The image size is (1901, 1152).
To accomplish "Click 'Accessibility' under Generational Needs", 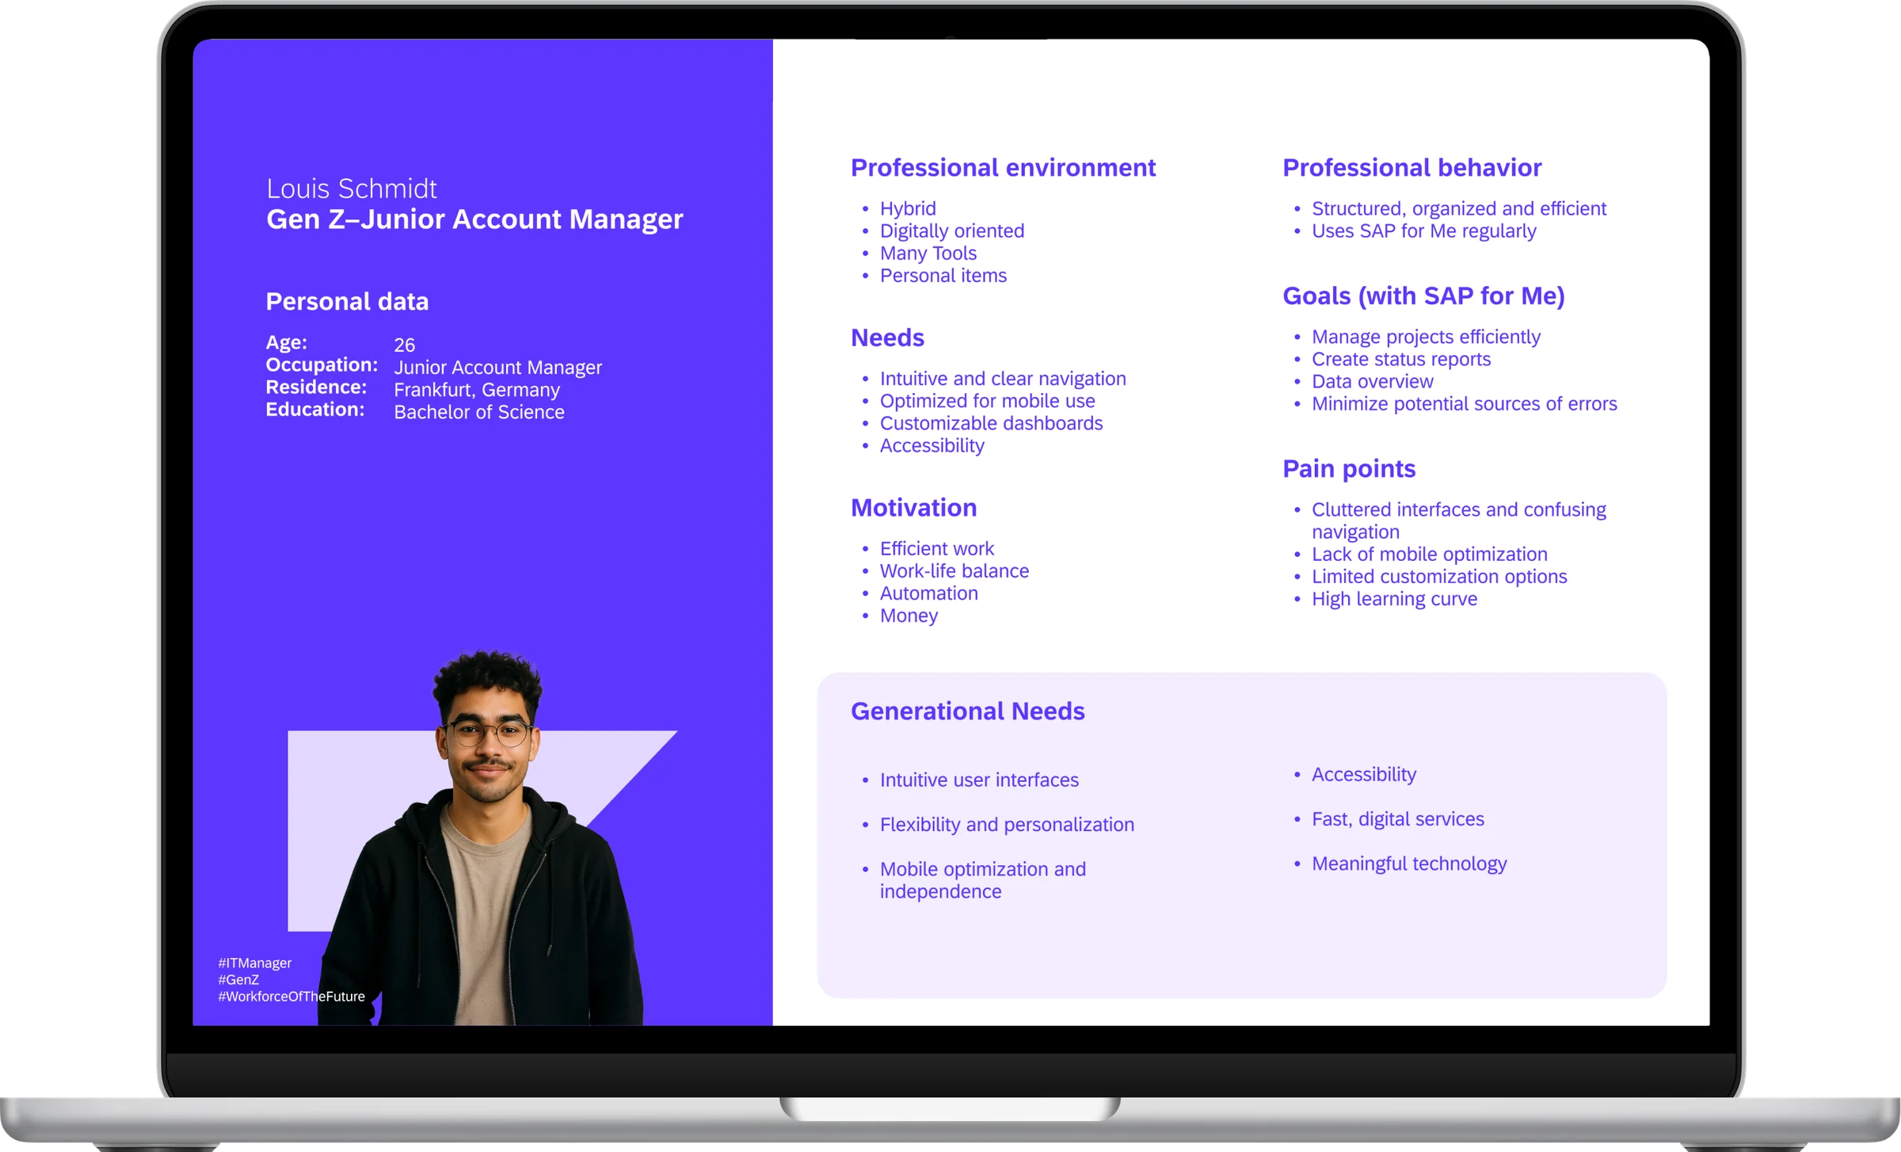I will (1364, 774).
